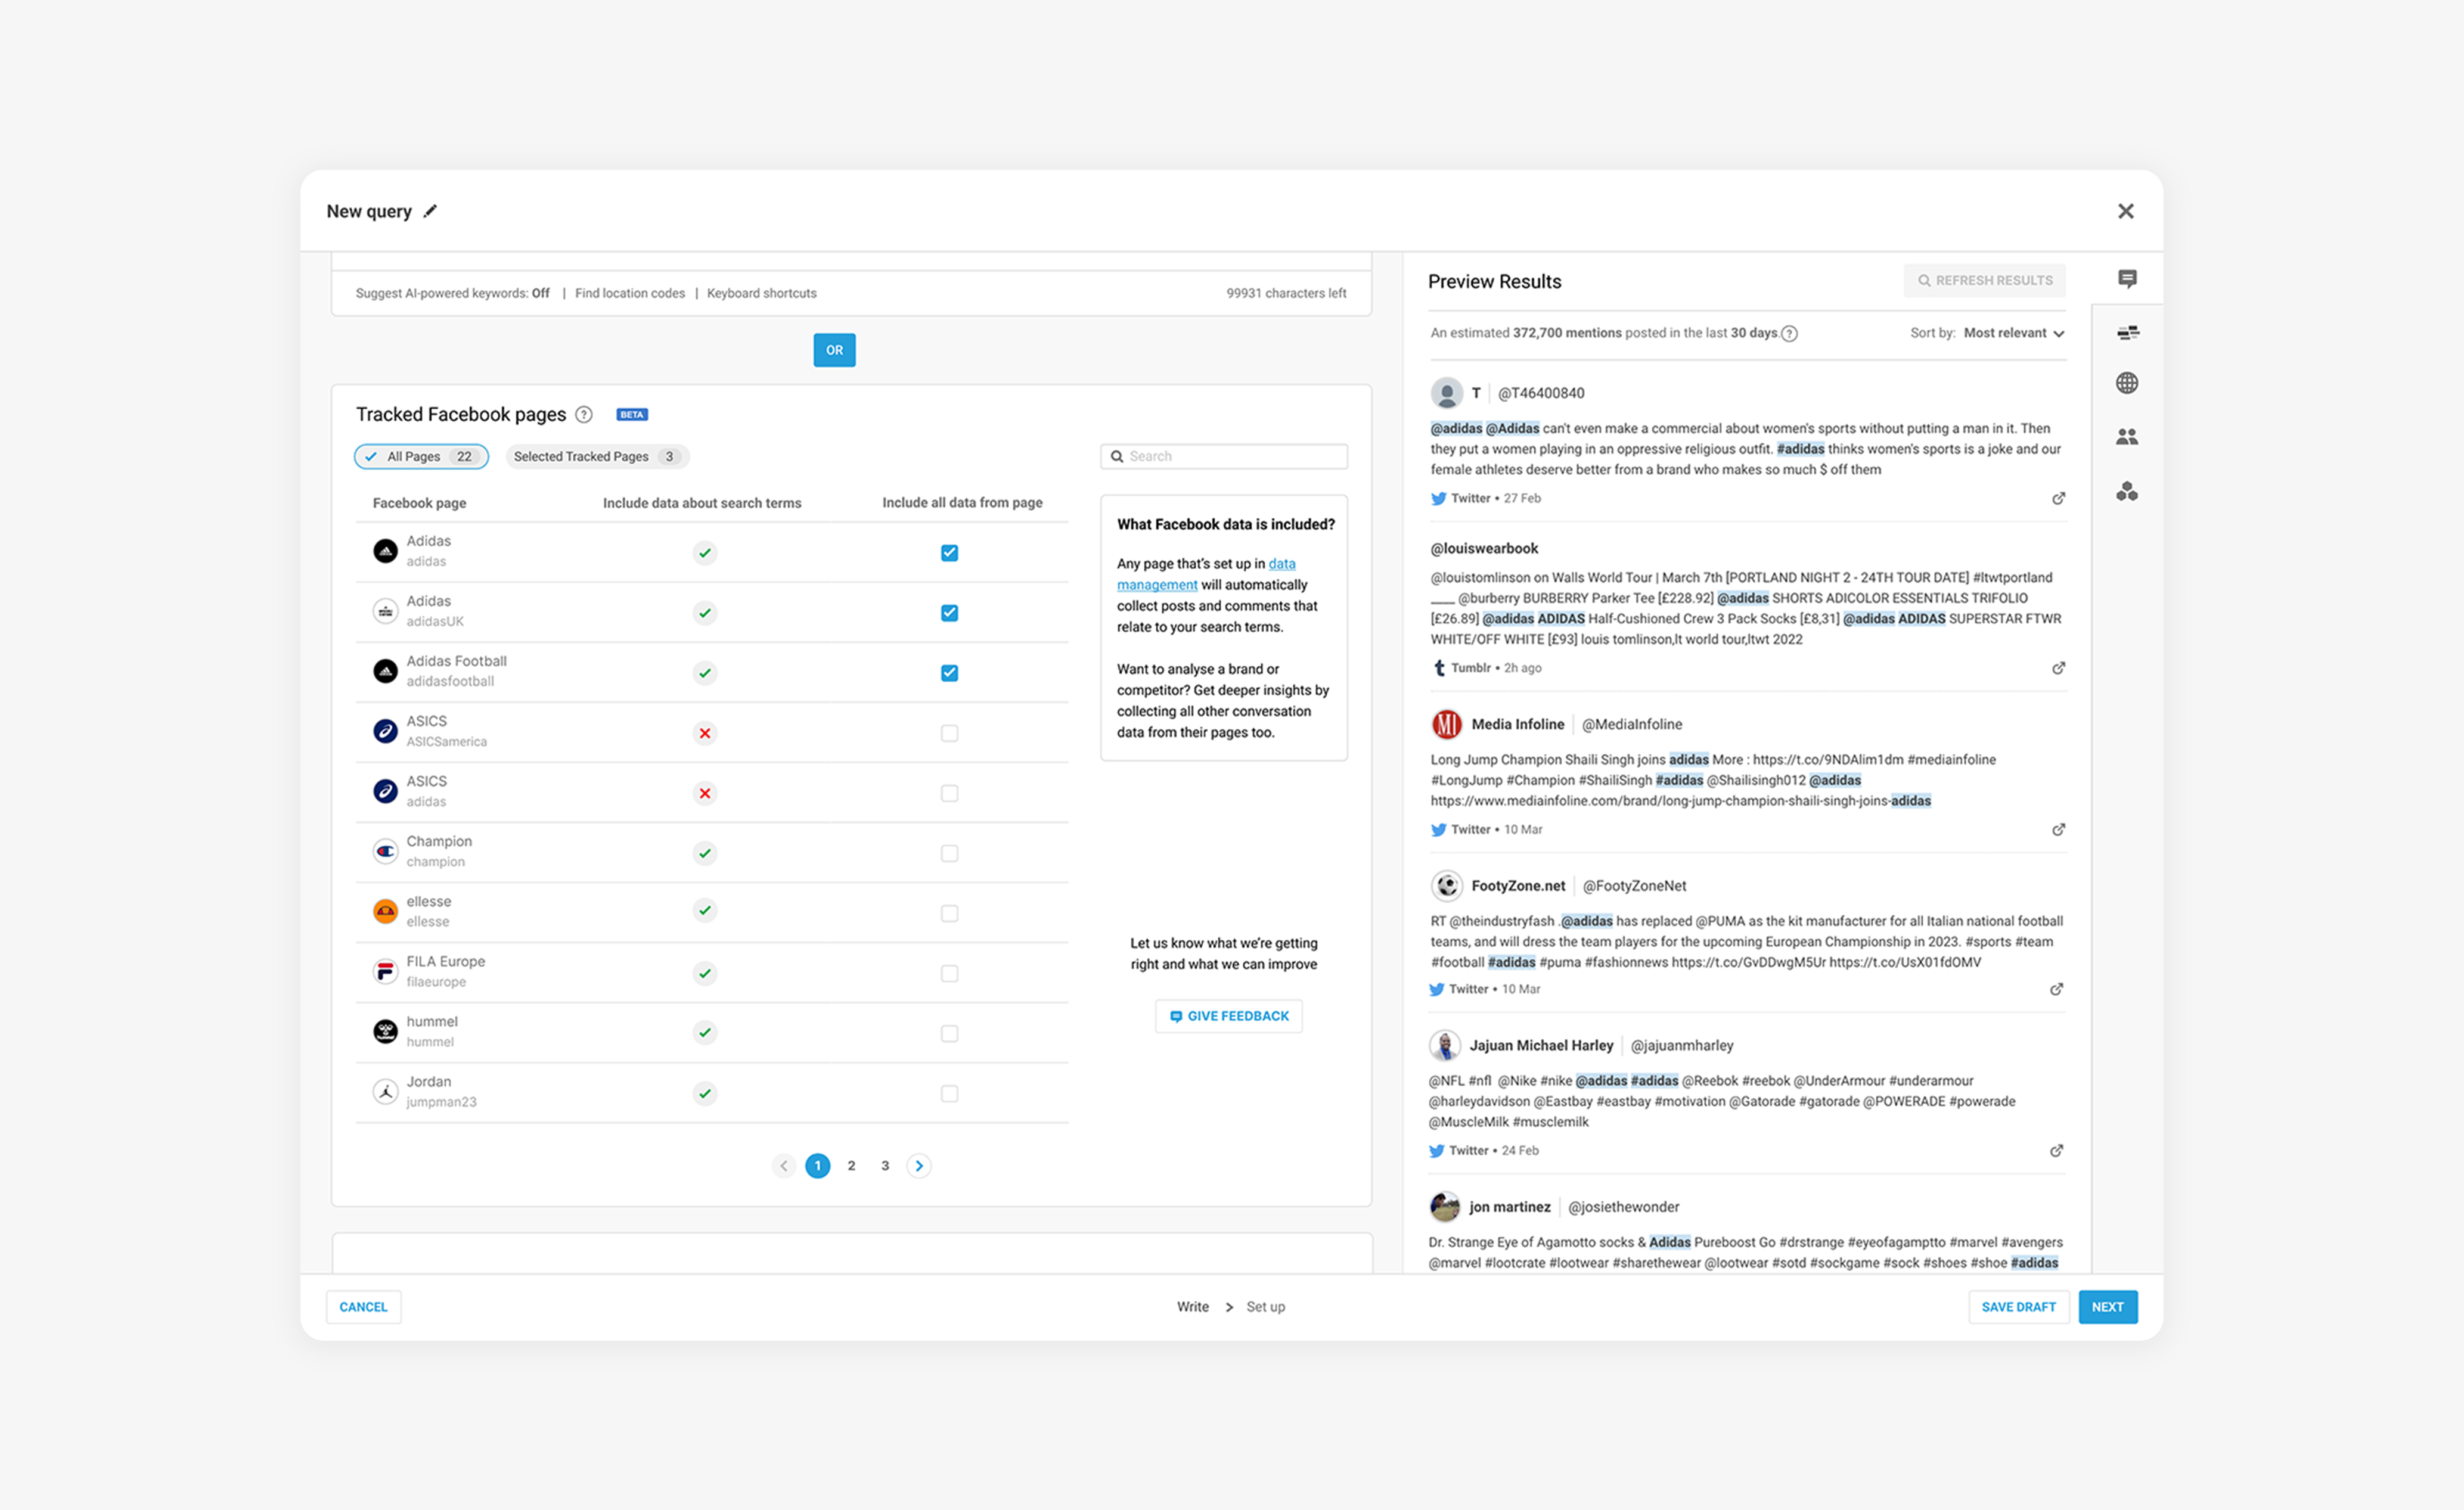
Task: Click the Adidas Football page logo
Action: (x=385, y=671)
